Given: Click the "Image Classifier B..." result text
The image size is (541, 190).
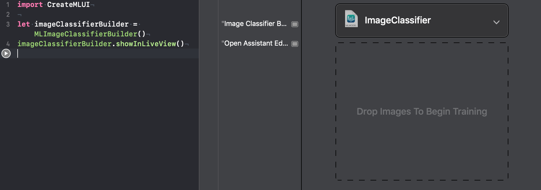Looking at the screenshot, I should pyautogui.click(x=254, y=24).
